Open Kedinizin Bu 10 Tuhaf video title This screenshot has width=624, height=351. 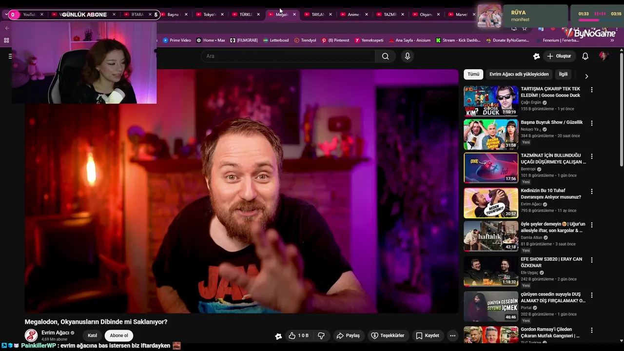pyautogui.click(x=551, y=194)
